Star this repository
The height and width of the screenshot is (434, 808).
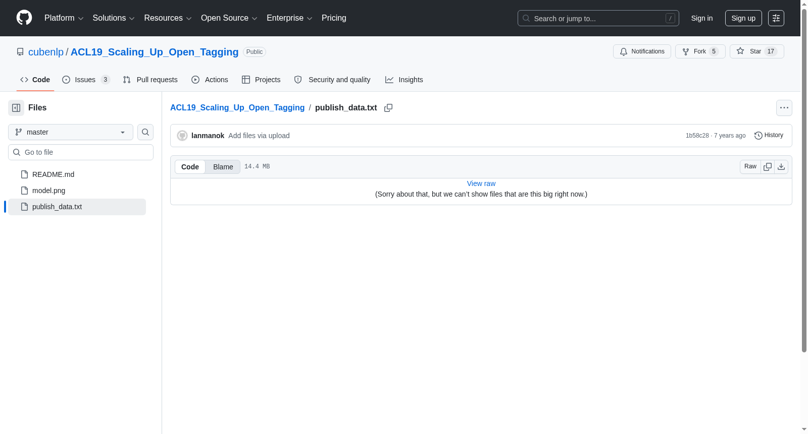click(756, 51)
